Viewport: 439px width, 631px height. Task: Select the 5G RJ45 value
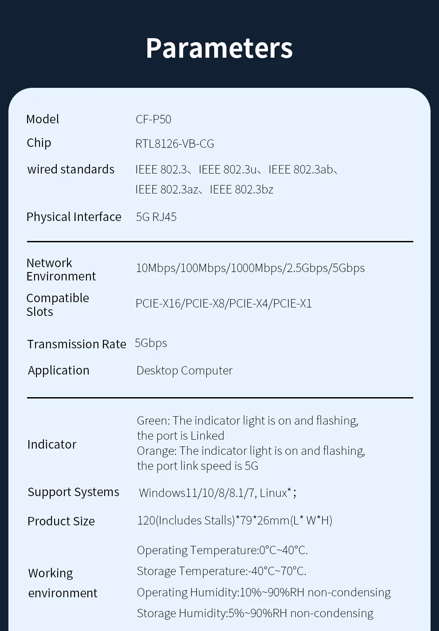[x=156, y=217]
